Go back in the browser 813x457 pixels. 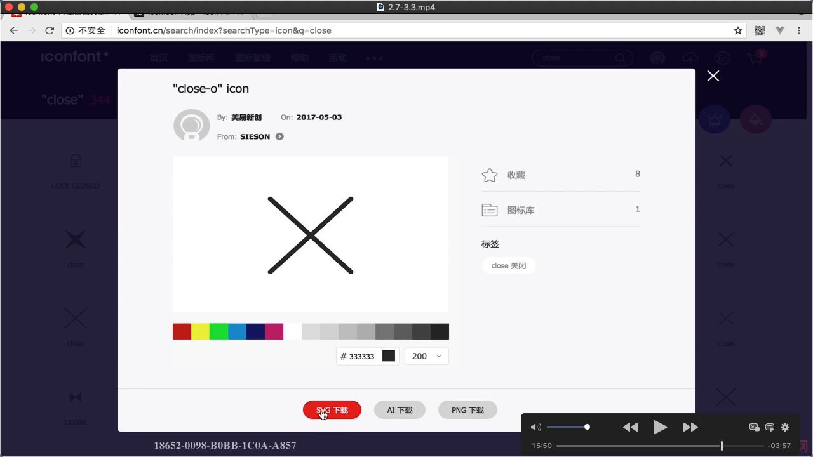[14, 30]
